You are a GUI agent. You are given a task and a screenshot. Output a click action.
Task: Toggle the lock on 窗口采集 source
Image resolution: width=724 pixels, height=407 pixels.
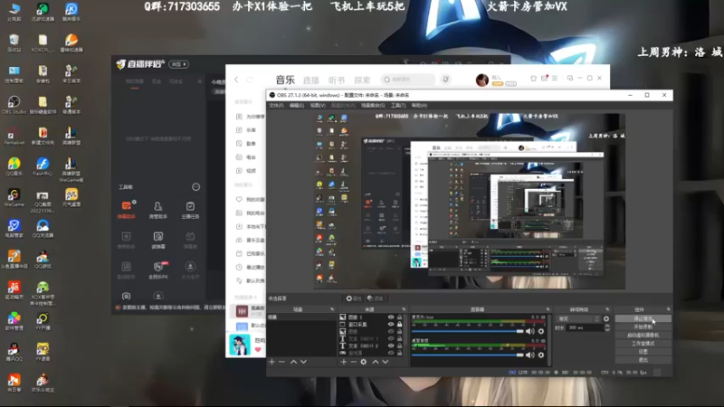tap(399, 325)
